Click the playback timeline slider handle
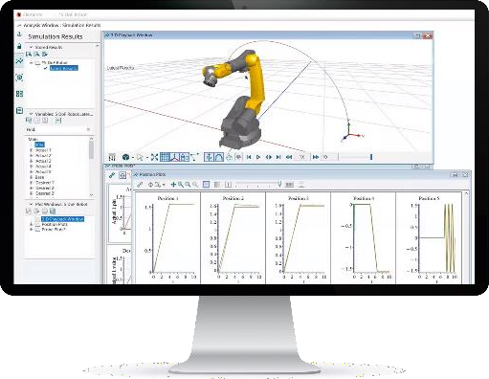 (371, 157)
